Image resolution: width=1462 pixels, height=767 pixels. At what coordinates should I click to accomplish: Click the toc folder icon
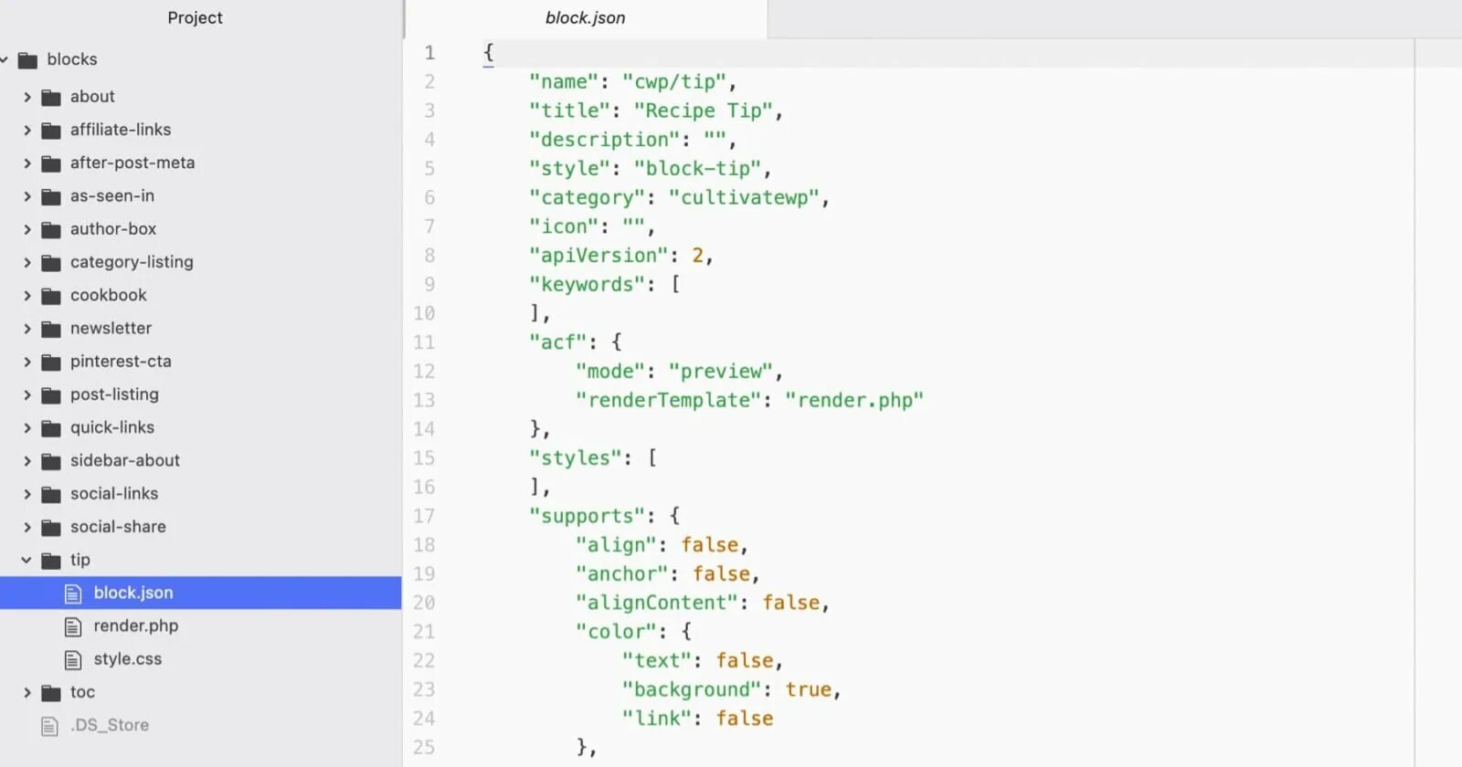pyautogui.click(x=51, y=693)
